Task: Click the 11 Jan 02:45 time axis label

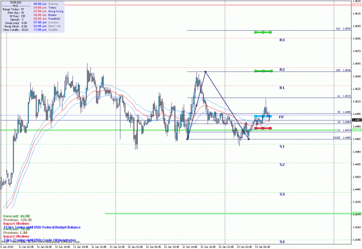Action: [26, 247]
